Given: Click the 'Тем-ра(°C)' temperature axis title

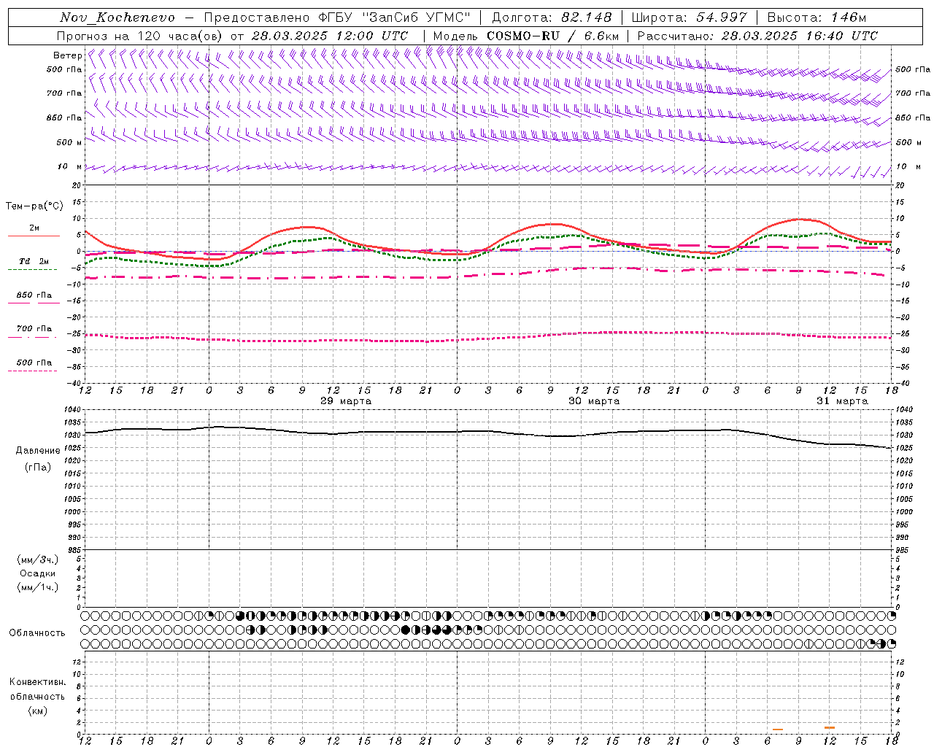Looking at the screenshot, I should [34, 206].
